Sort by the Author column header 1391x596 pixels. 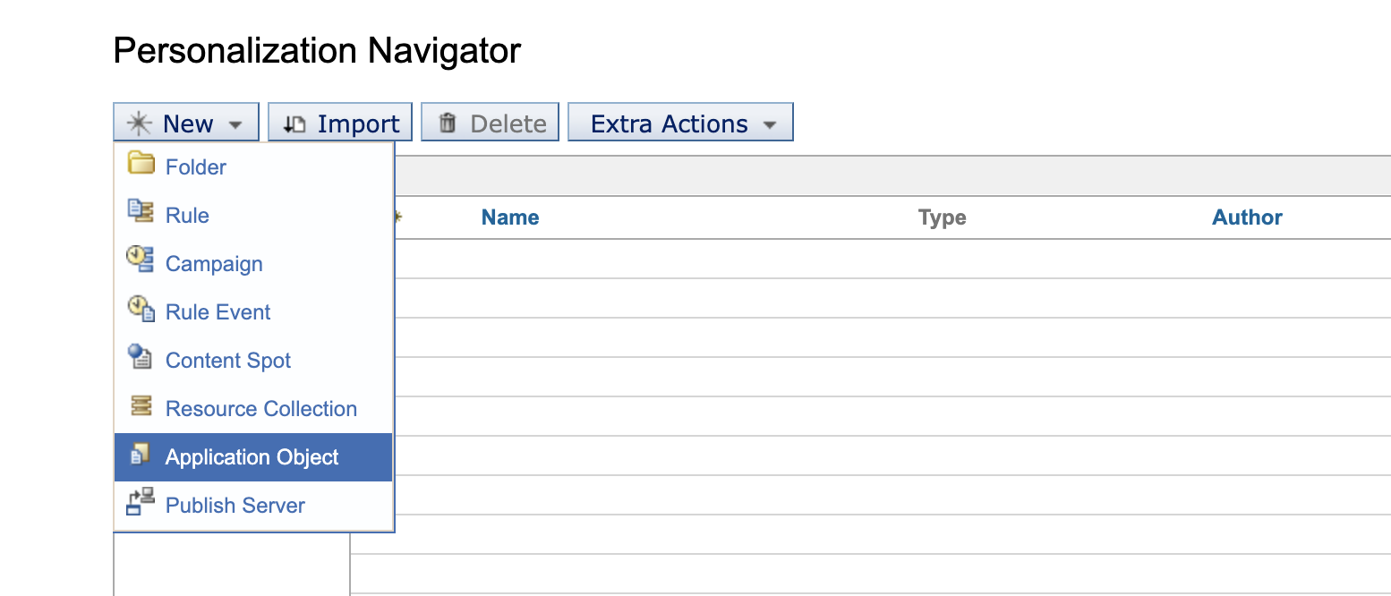[x=1247, y=217]
